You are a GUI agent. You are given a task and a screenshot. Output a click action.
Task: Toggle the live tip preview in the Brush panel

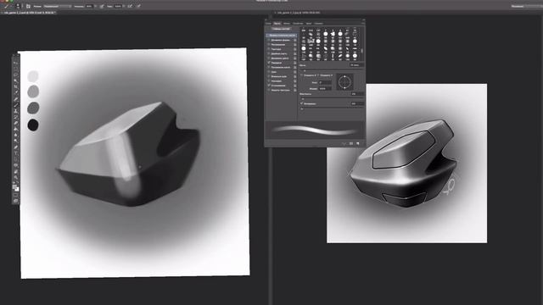click(344, 143)
